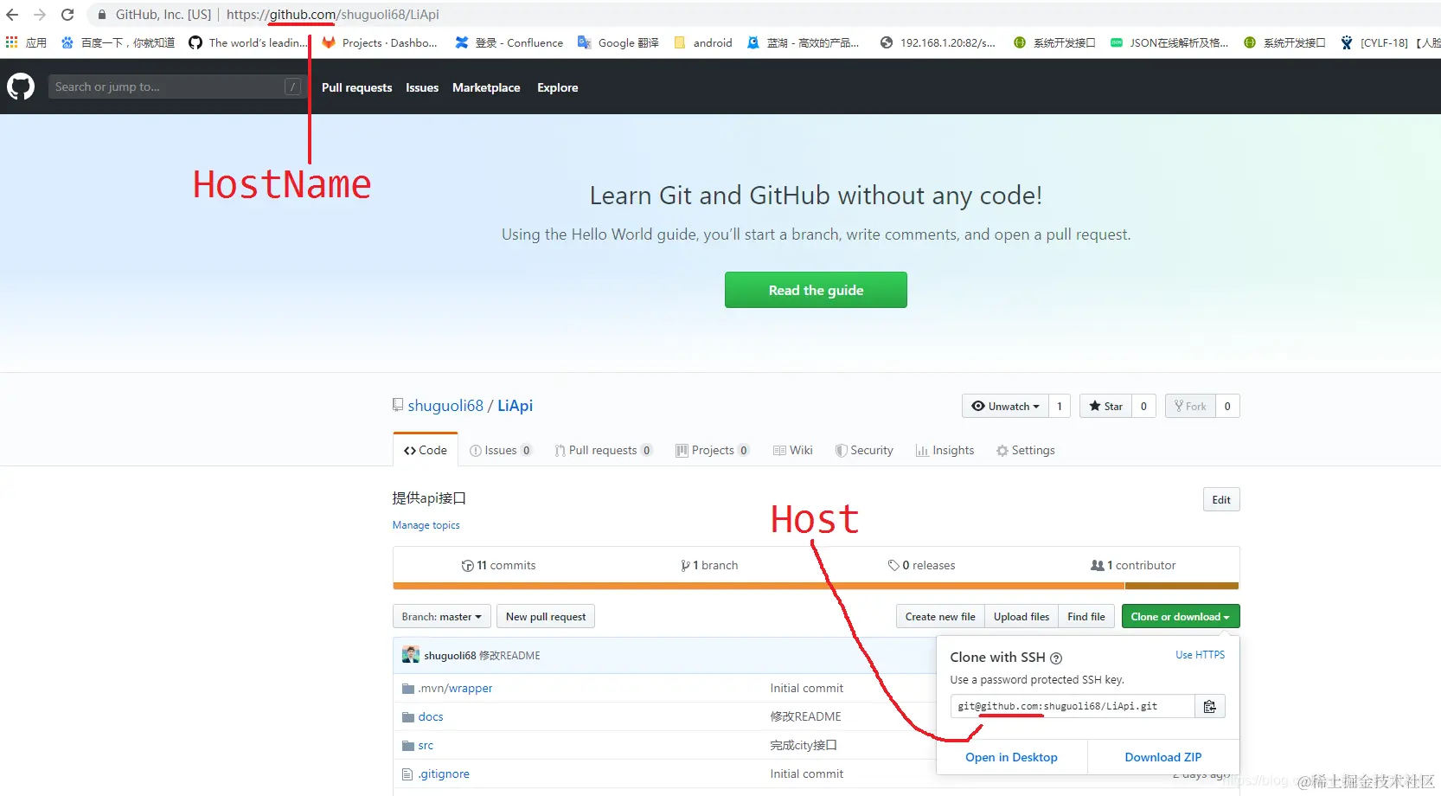Click the Fork button
Viewport: 1441px width, 796px height.
click(x=1190, y=406)
